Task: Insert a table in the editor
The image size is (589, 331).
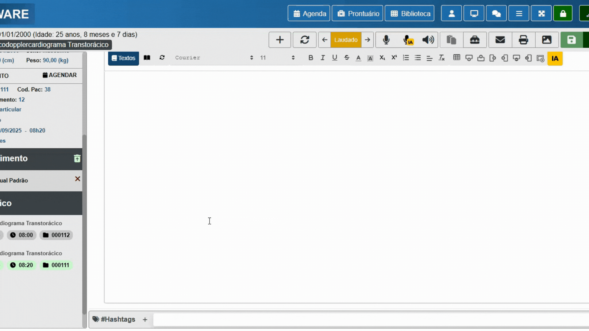Action: [x=456, y=58]
